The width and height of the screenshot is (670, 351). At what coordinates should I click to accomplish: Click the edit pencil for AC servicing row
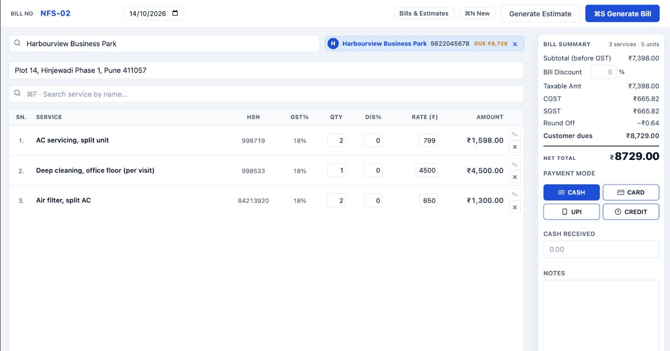(515, 134)
